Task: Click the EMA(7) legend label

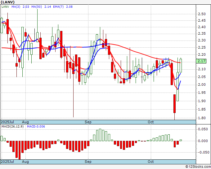Action: (58, 7)
